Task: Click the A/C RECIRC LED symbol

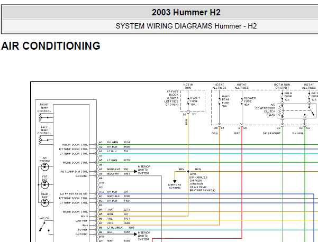Action: (x=45, y=167)
